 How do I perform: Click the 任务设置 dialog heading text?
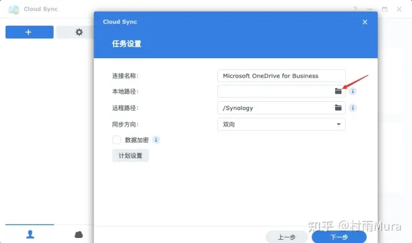coord(127,44)
